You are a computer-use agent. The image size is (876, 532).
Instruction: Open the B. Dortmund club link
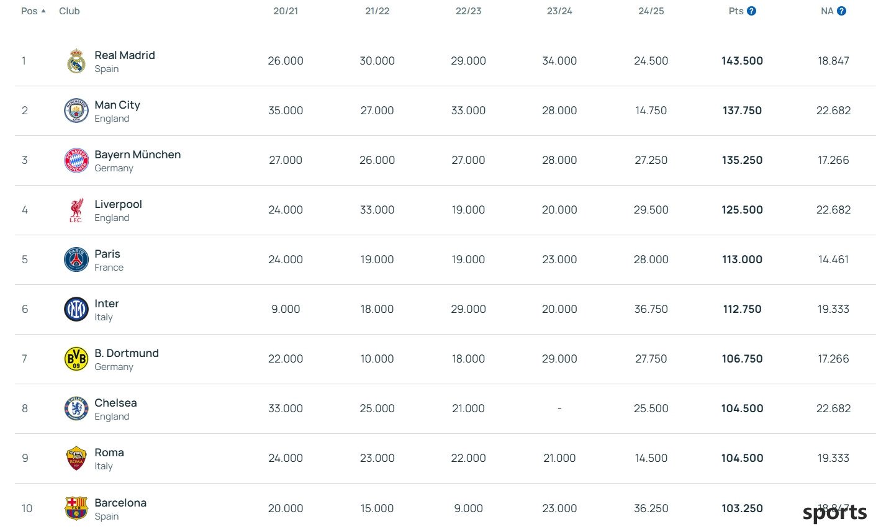(127, 353)
